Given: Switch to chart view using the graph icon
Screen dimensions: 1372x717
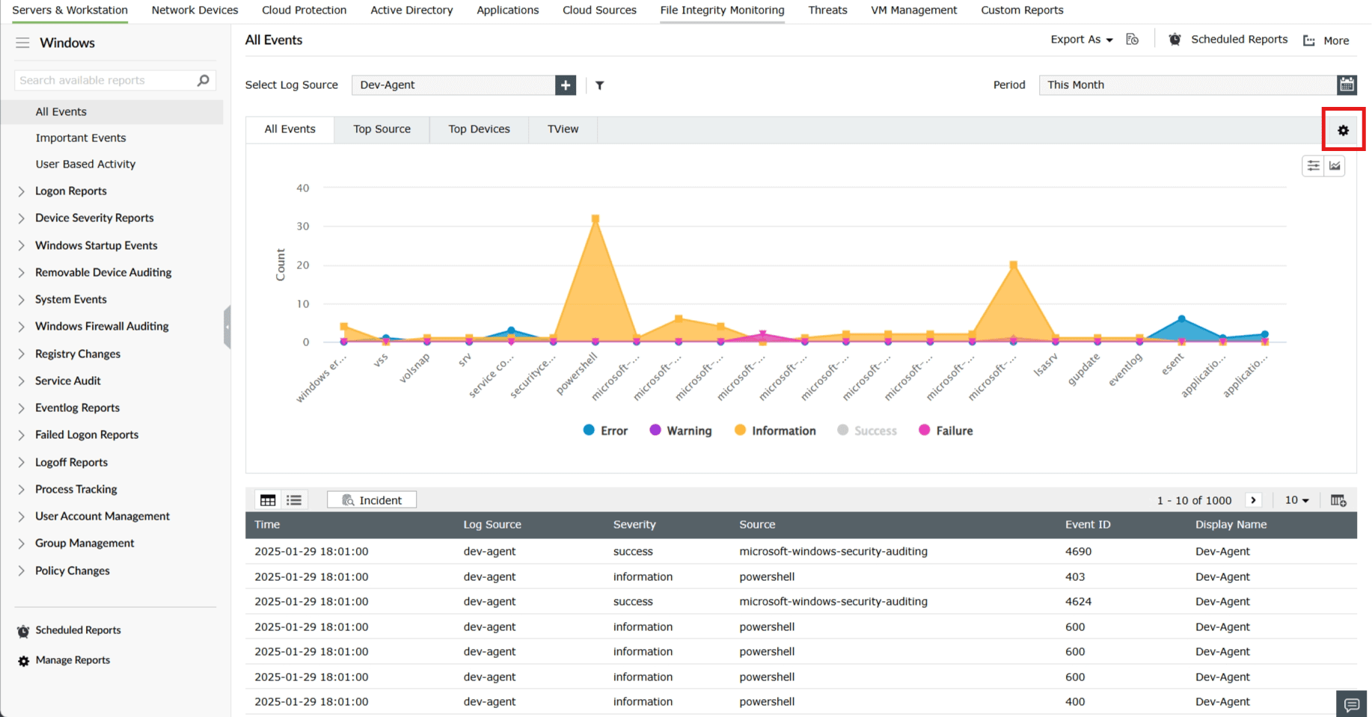Looking at the screenshot, I should tap(1335, 165).
